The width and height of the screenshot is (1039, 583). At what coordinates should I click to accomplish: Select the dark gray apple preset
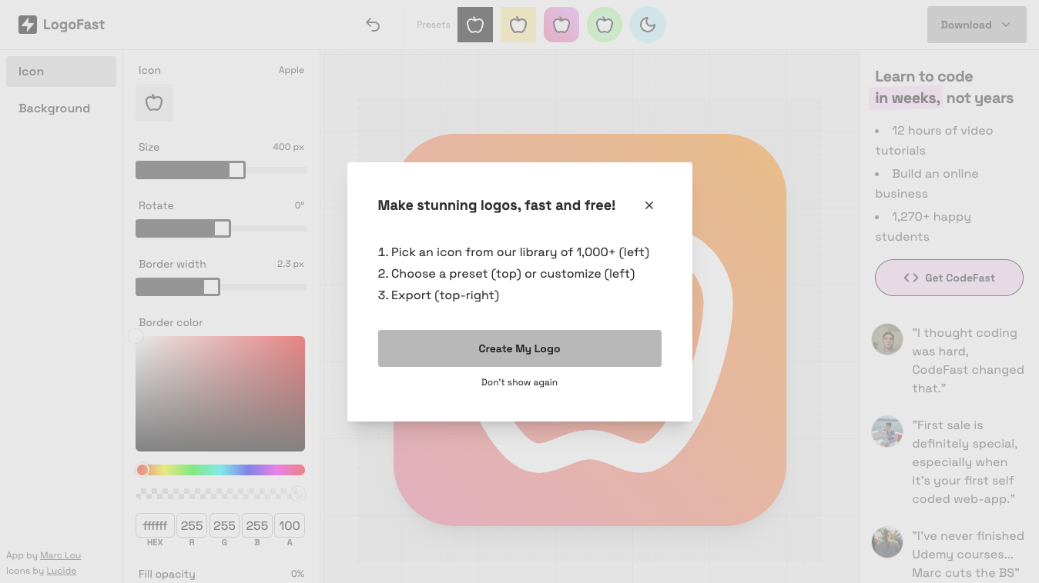tap(475, 25)
